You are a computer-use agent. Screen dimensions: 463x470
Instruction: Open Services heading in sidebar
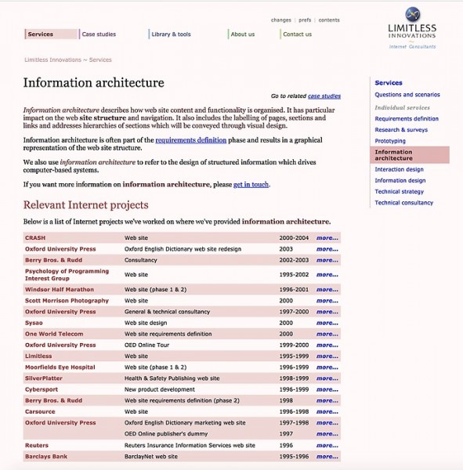[x=389, y=83]
